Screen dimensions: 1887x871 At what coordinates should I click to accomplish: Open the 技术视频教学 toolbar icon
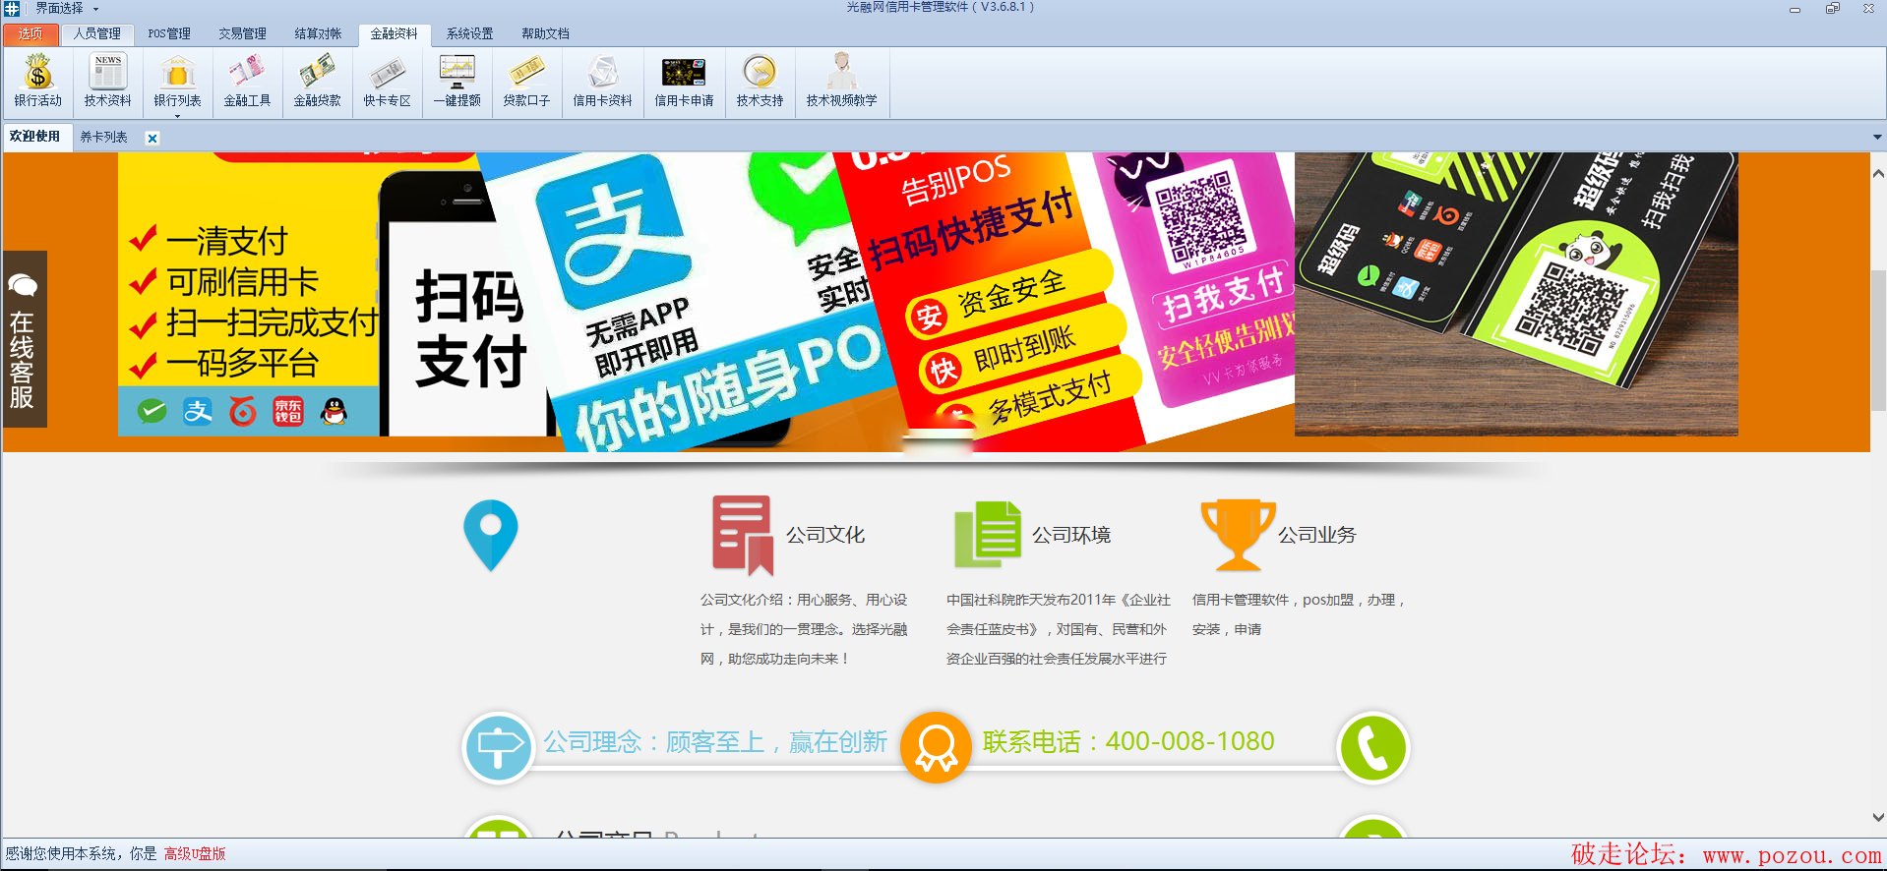coord(841,82)
